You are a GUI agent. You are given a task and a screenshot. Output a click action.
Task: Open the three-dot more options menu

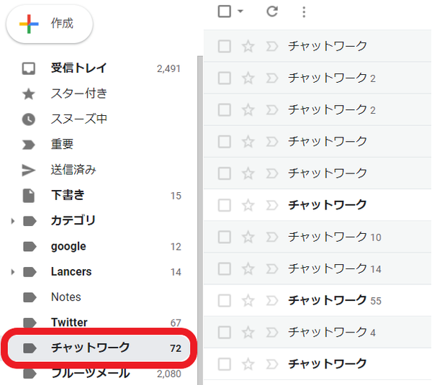click(304, 12)
